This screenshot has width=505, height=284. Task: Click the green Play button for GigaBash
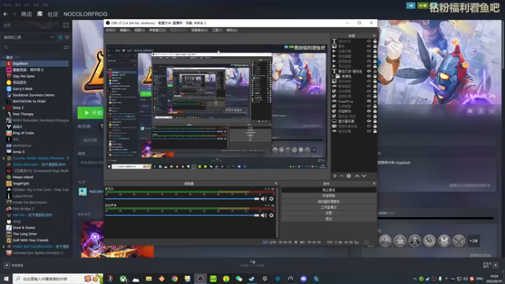90,113
